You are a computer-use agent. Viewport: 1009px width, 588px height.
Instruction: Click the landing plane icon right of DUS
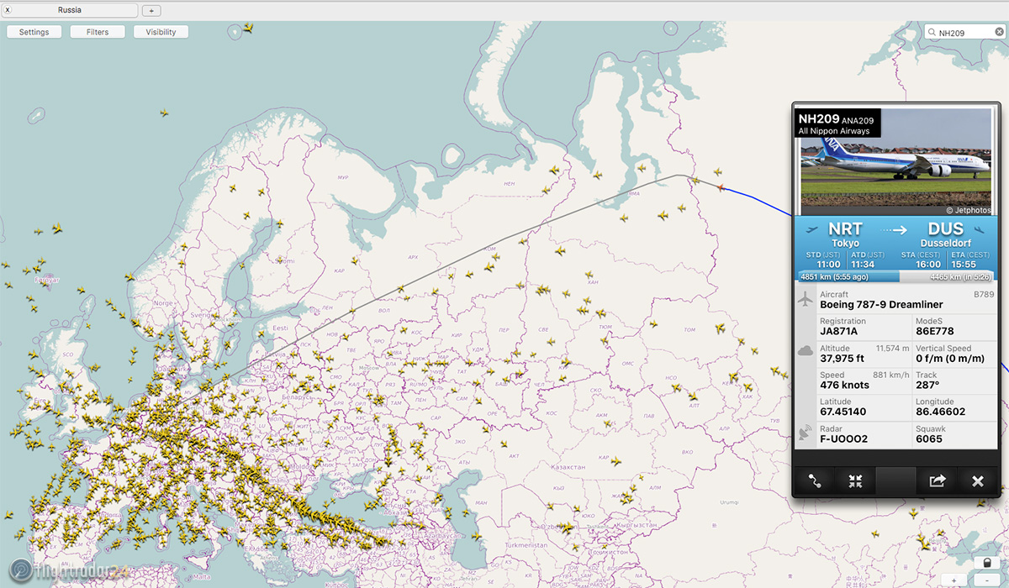coord(980,229)
